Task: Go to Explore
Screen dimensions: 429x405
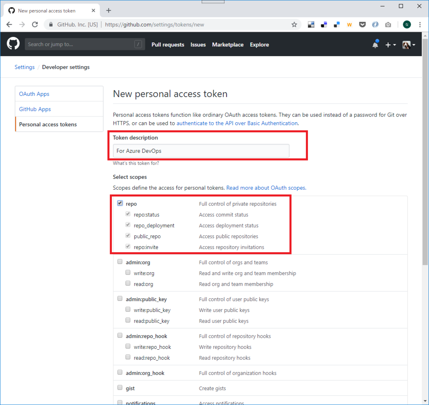Action: coord(259,44)
